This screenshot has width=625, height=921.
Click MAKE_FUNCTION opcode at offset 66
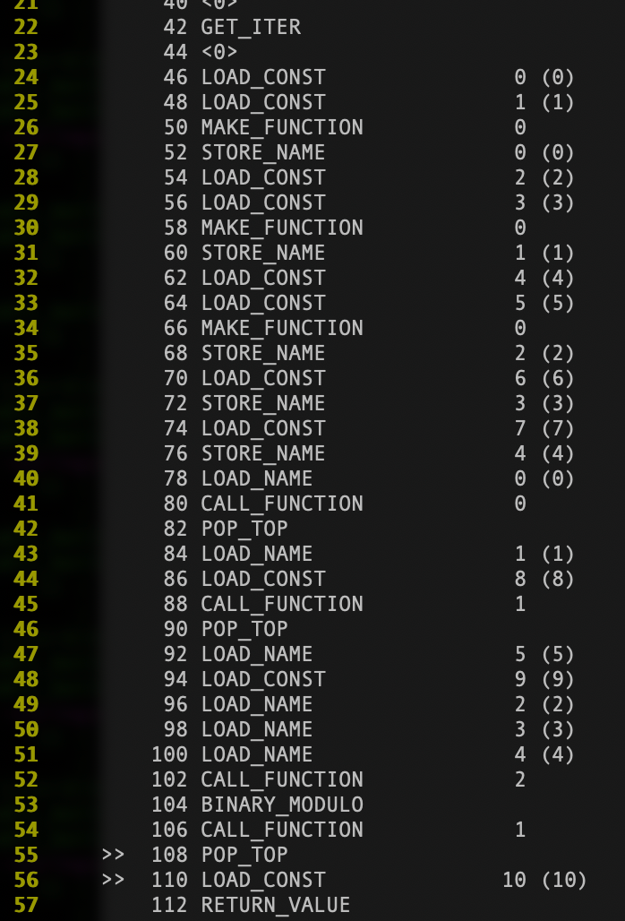[282, 328]
